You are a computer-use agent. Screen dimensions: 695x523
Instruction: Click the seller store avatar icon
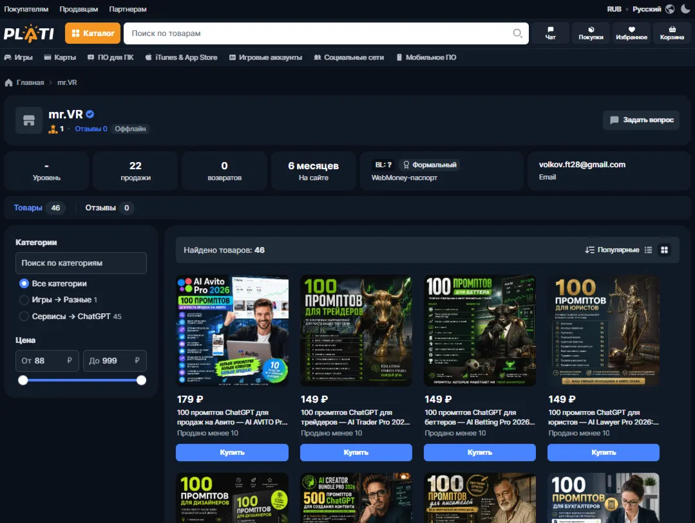29,120
